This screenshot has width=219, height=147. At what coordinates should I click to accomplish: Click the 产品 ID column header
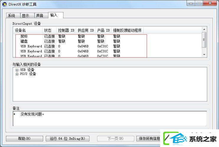click(x=104, y=30)
